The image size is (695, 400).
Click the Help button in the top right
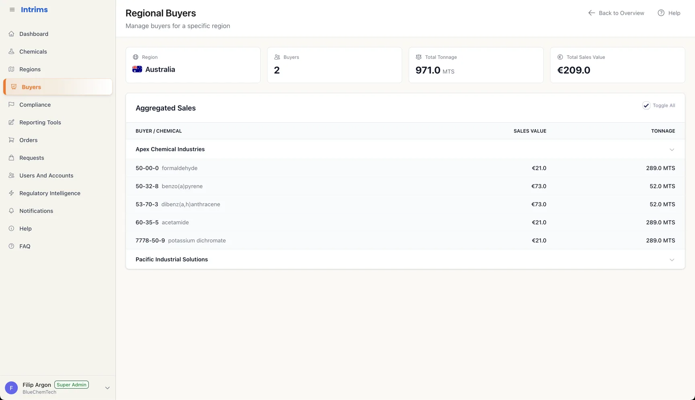pyautogui.click(x=669, y=13)
